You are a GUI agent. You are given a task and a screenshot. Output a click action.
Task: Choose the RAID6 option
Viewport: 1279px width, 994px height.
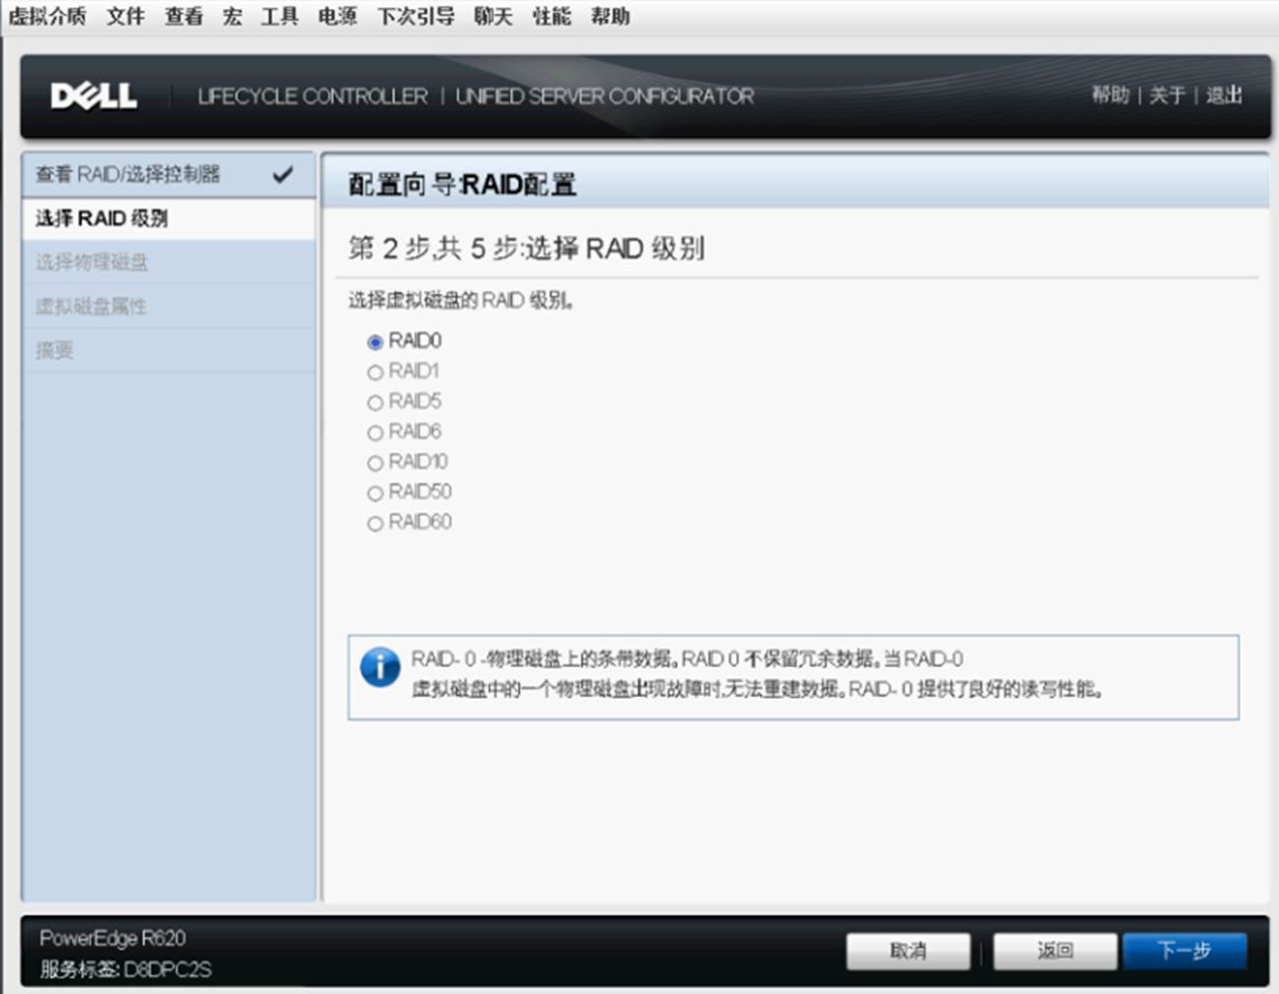[x=375, y=433]
